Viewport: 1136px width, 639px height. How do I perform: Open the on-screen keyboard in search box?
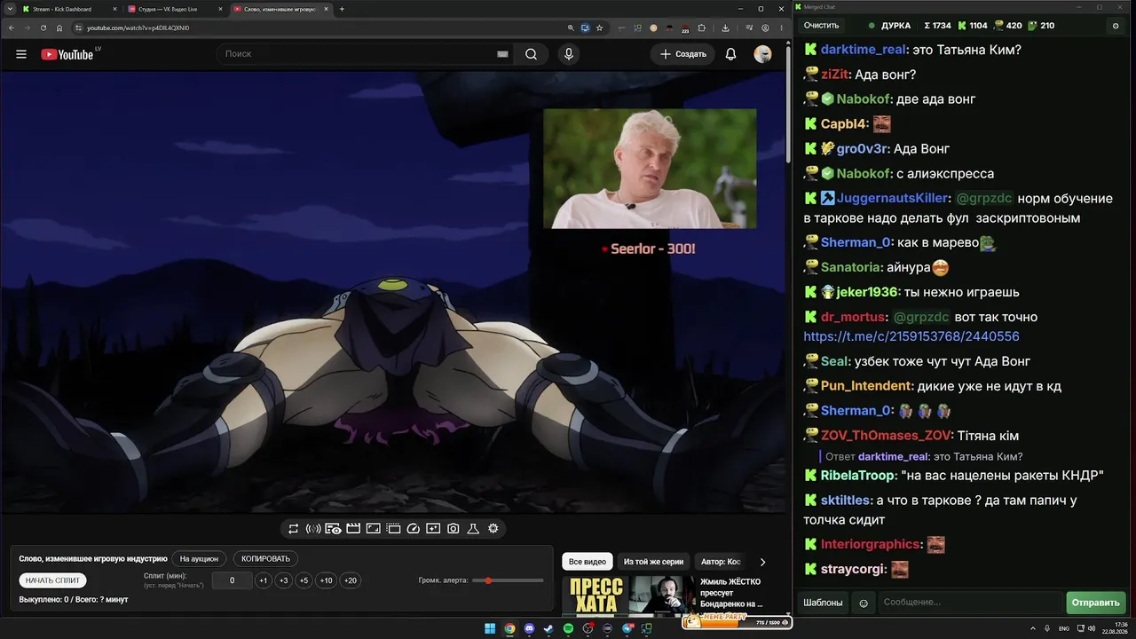click(502, 54)
